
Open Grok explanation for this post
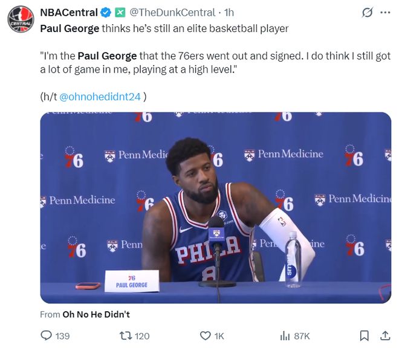click(366, 13)
